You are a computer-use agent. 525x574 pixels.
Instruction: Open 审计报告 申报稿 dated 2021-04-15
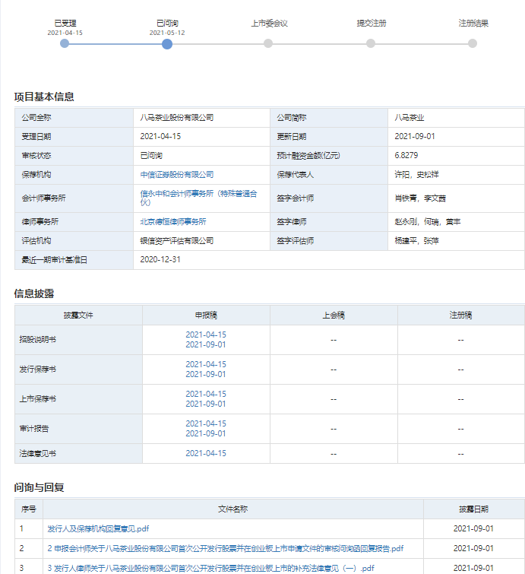[206, 423]
